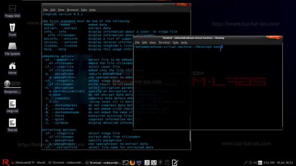Image resolution: width=296 pixels, height=166 pixels.
Task: Click the 6:52 AM clock
Action: (269, 163)
